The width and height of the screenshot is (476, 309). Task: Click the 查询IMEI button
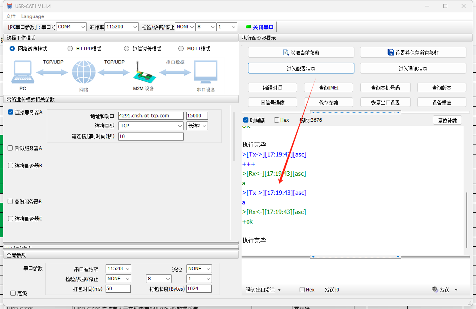point(328,88)
